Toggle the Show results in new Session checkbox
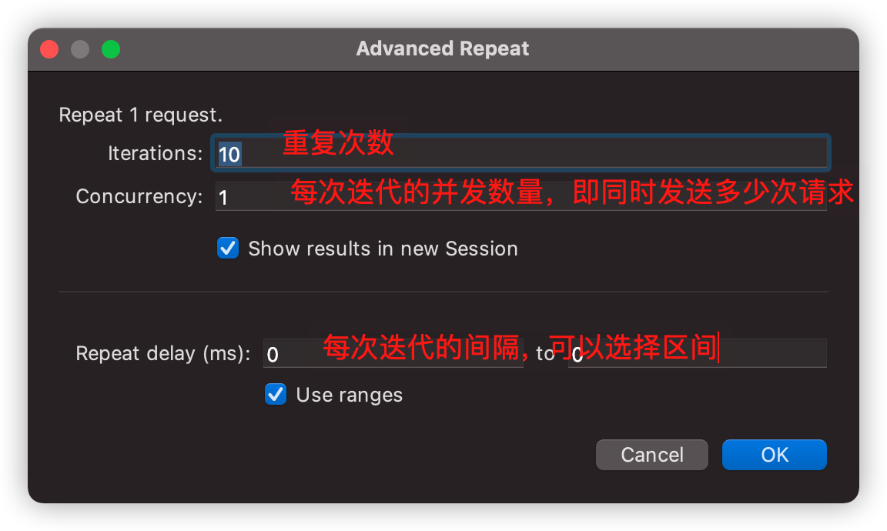This screenshot has height=531, width=887. tap(228, 248)
